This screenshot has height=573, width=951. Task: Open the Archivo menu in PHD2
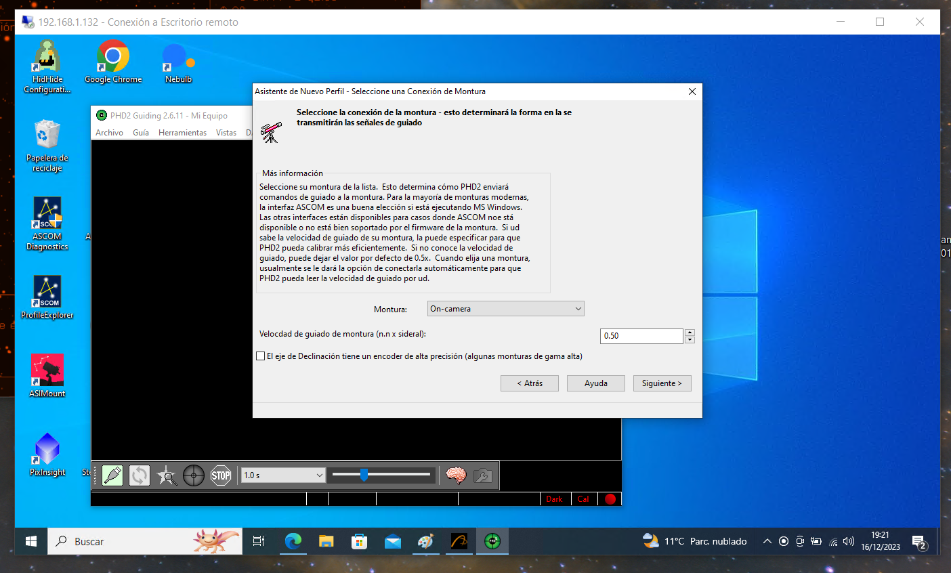click(x=109, y=133)
